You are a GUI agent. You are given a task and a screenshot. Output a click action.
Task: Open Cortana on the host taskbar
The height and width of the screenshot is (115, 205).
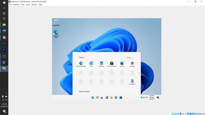click(4, 13)
